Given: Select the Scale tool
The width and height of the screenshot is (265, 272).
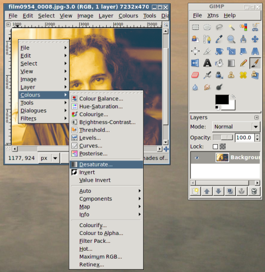Looking at the screenshot, I should (231, 51).
